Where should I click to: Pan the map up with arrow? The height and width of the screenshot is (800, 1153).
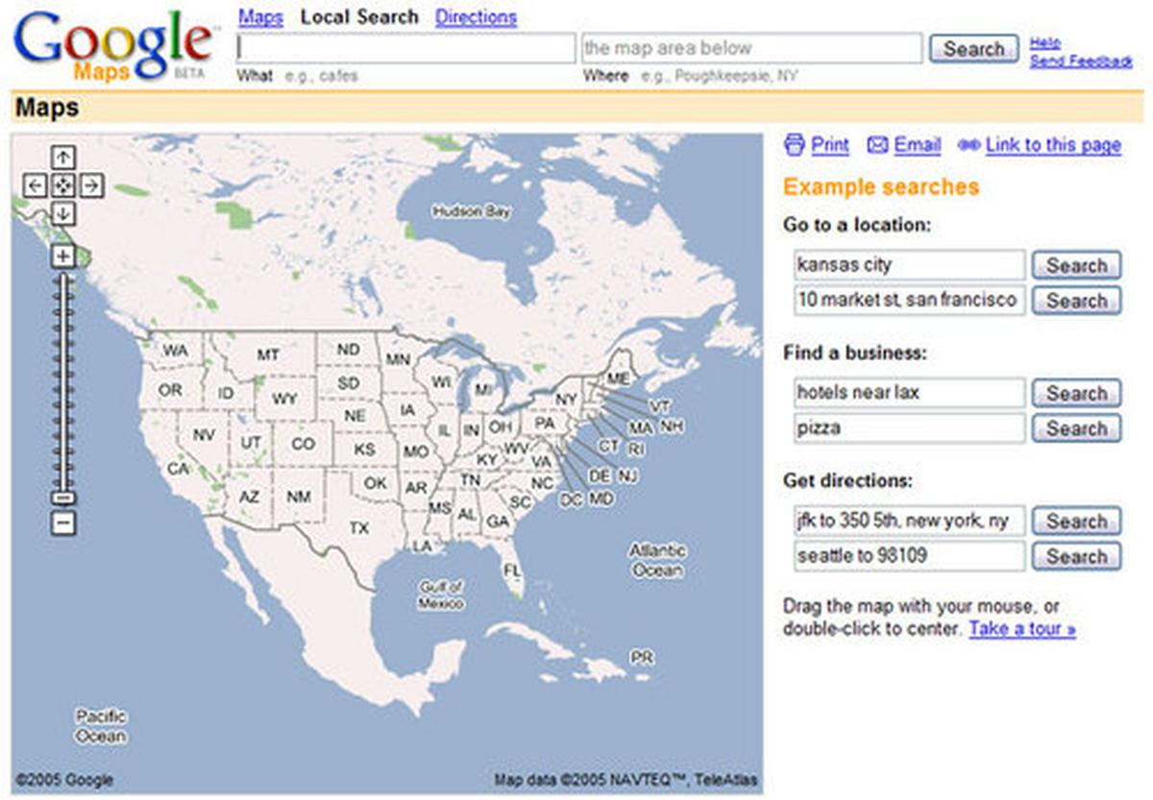tap(63, 157)
